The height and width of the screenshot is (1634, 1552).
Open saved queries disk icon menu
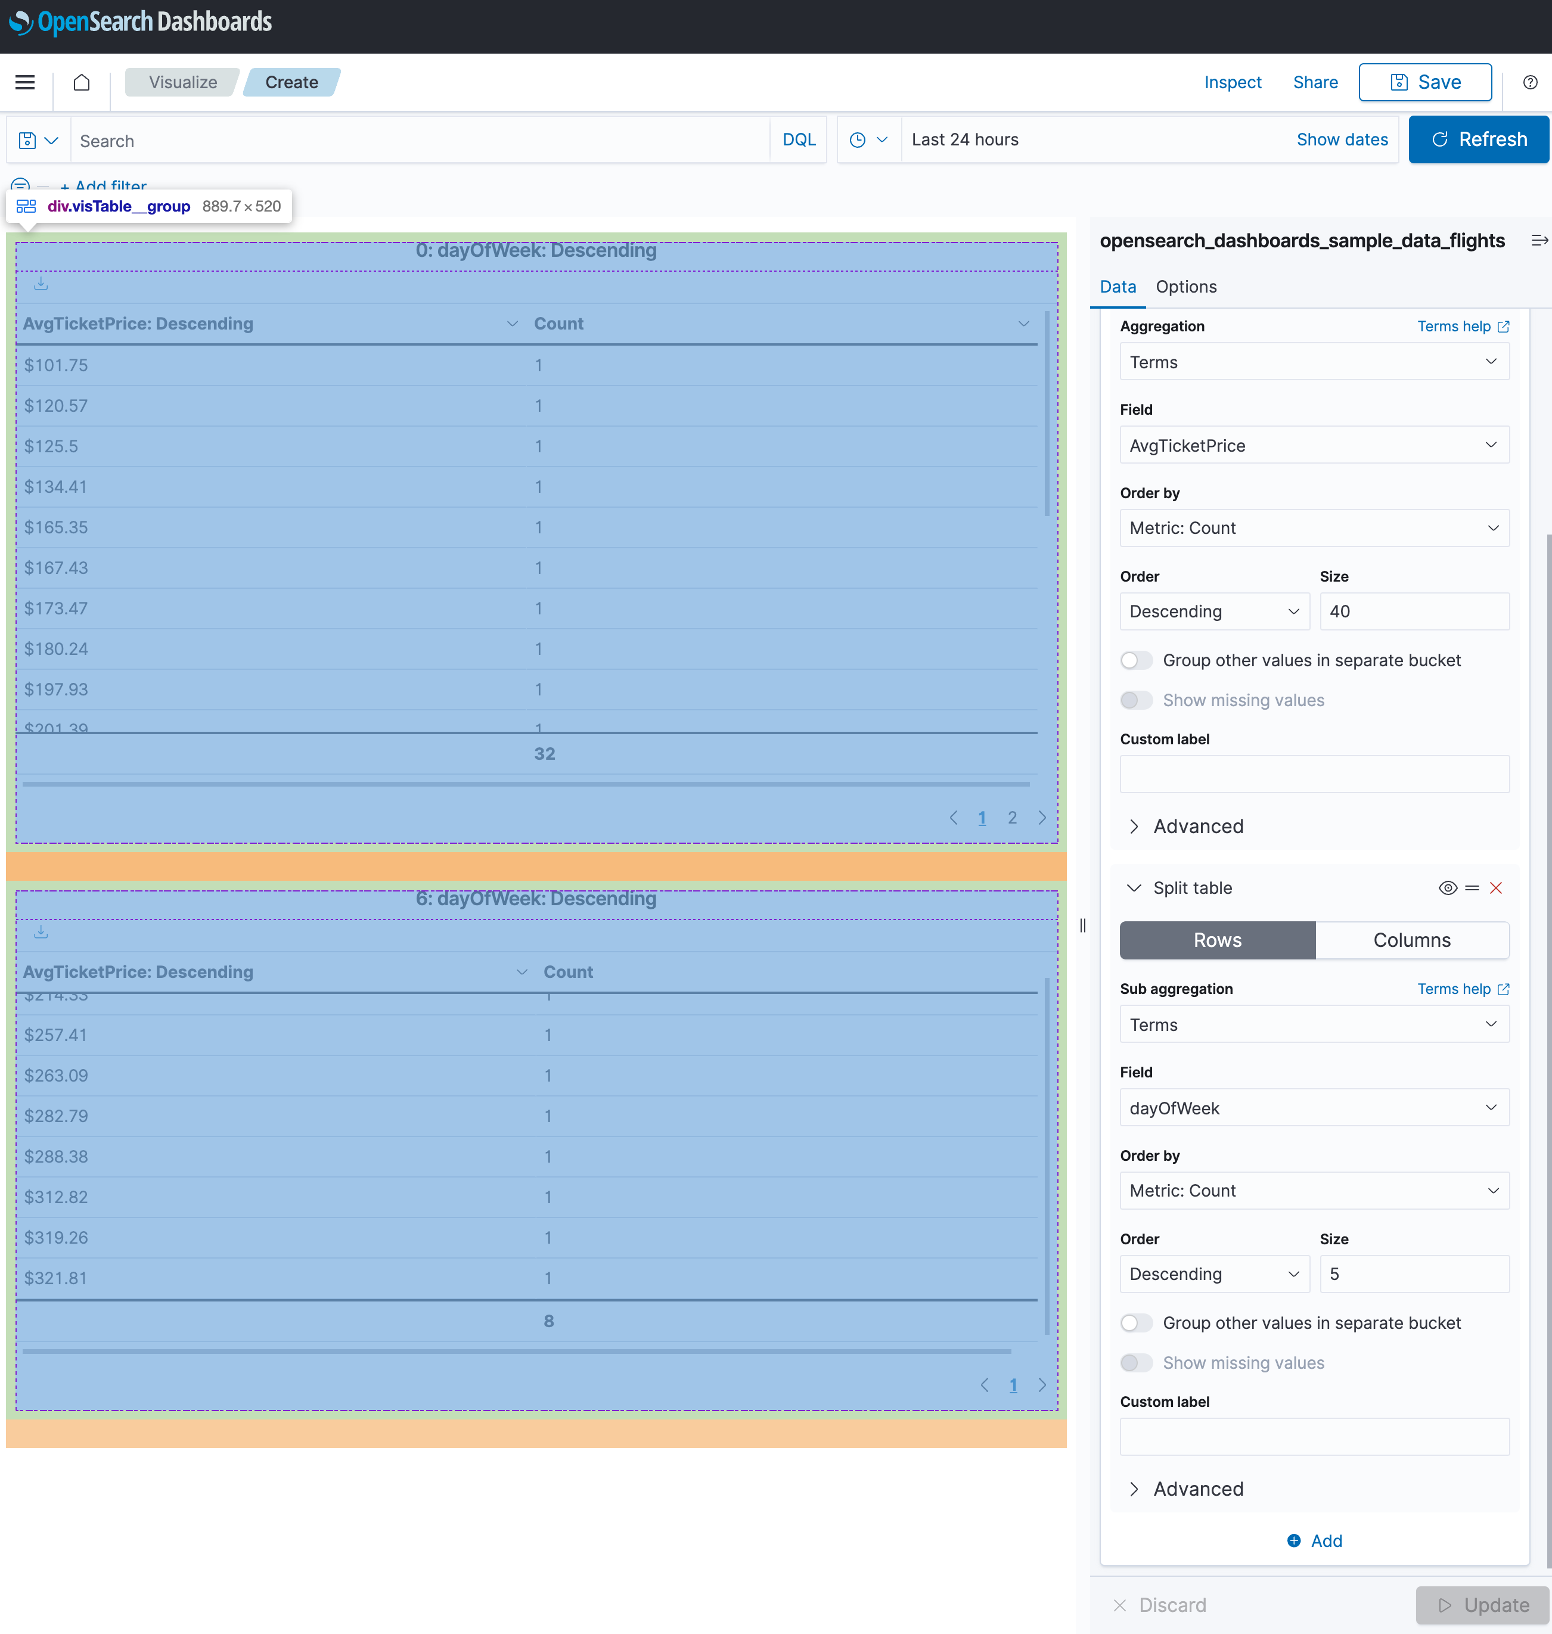[x=38, y=140]
